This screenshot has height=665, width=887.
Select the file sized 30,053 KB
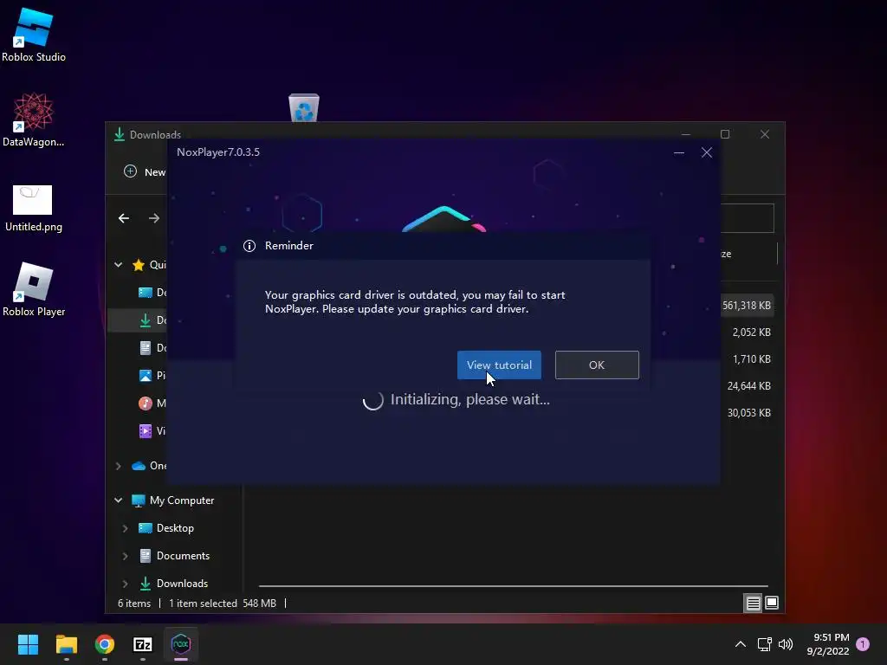coord(749,413)
